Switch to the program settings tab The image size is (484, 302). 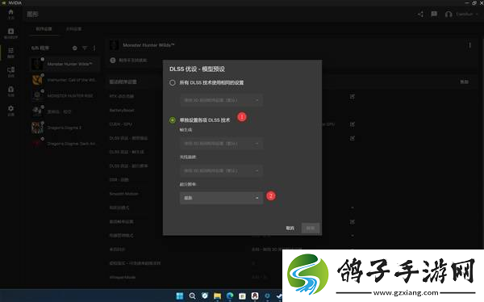pos(44,29)
